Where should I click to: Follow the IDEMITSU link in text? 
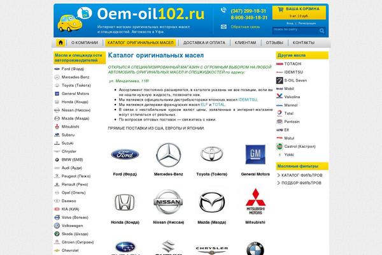click(248, 99)
